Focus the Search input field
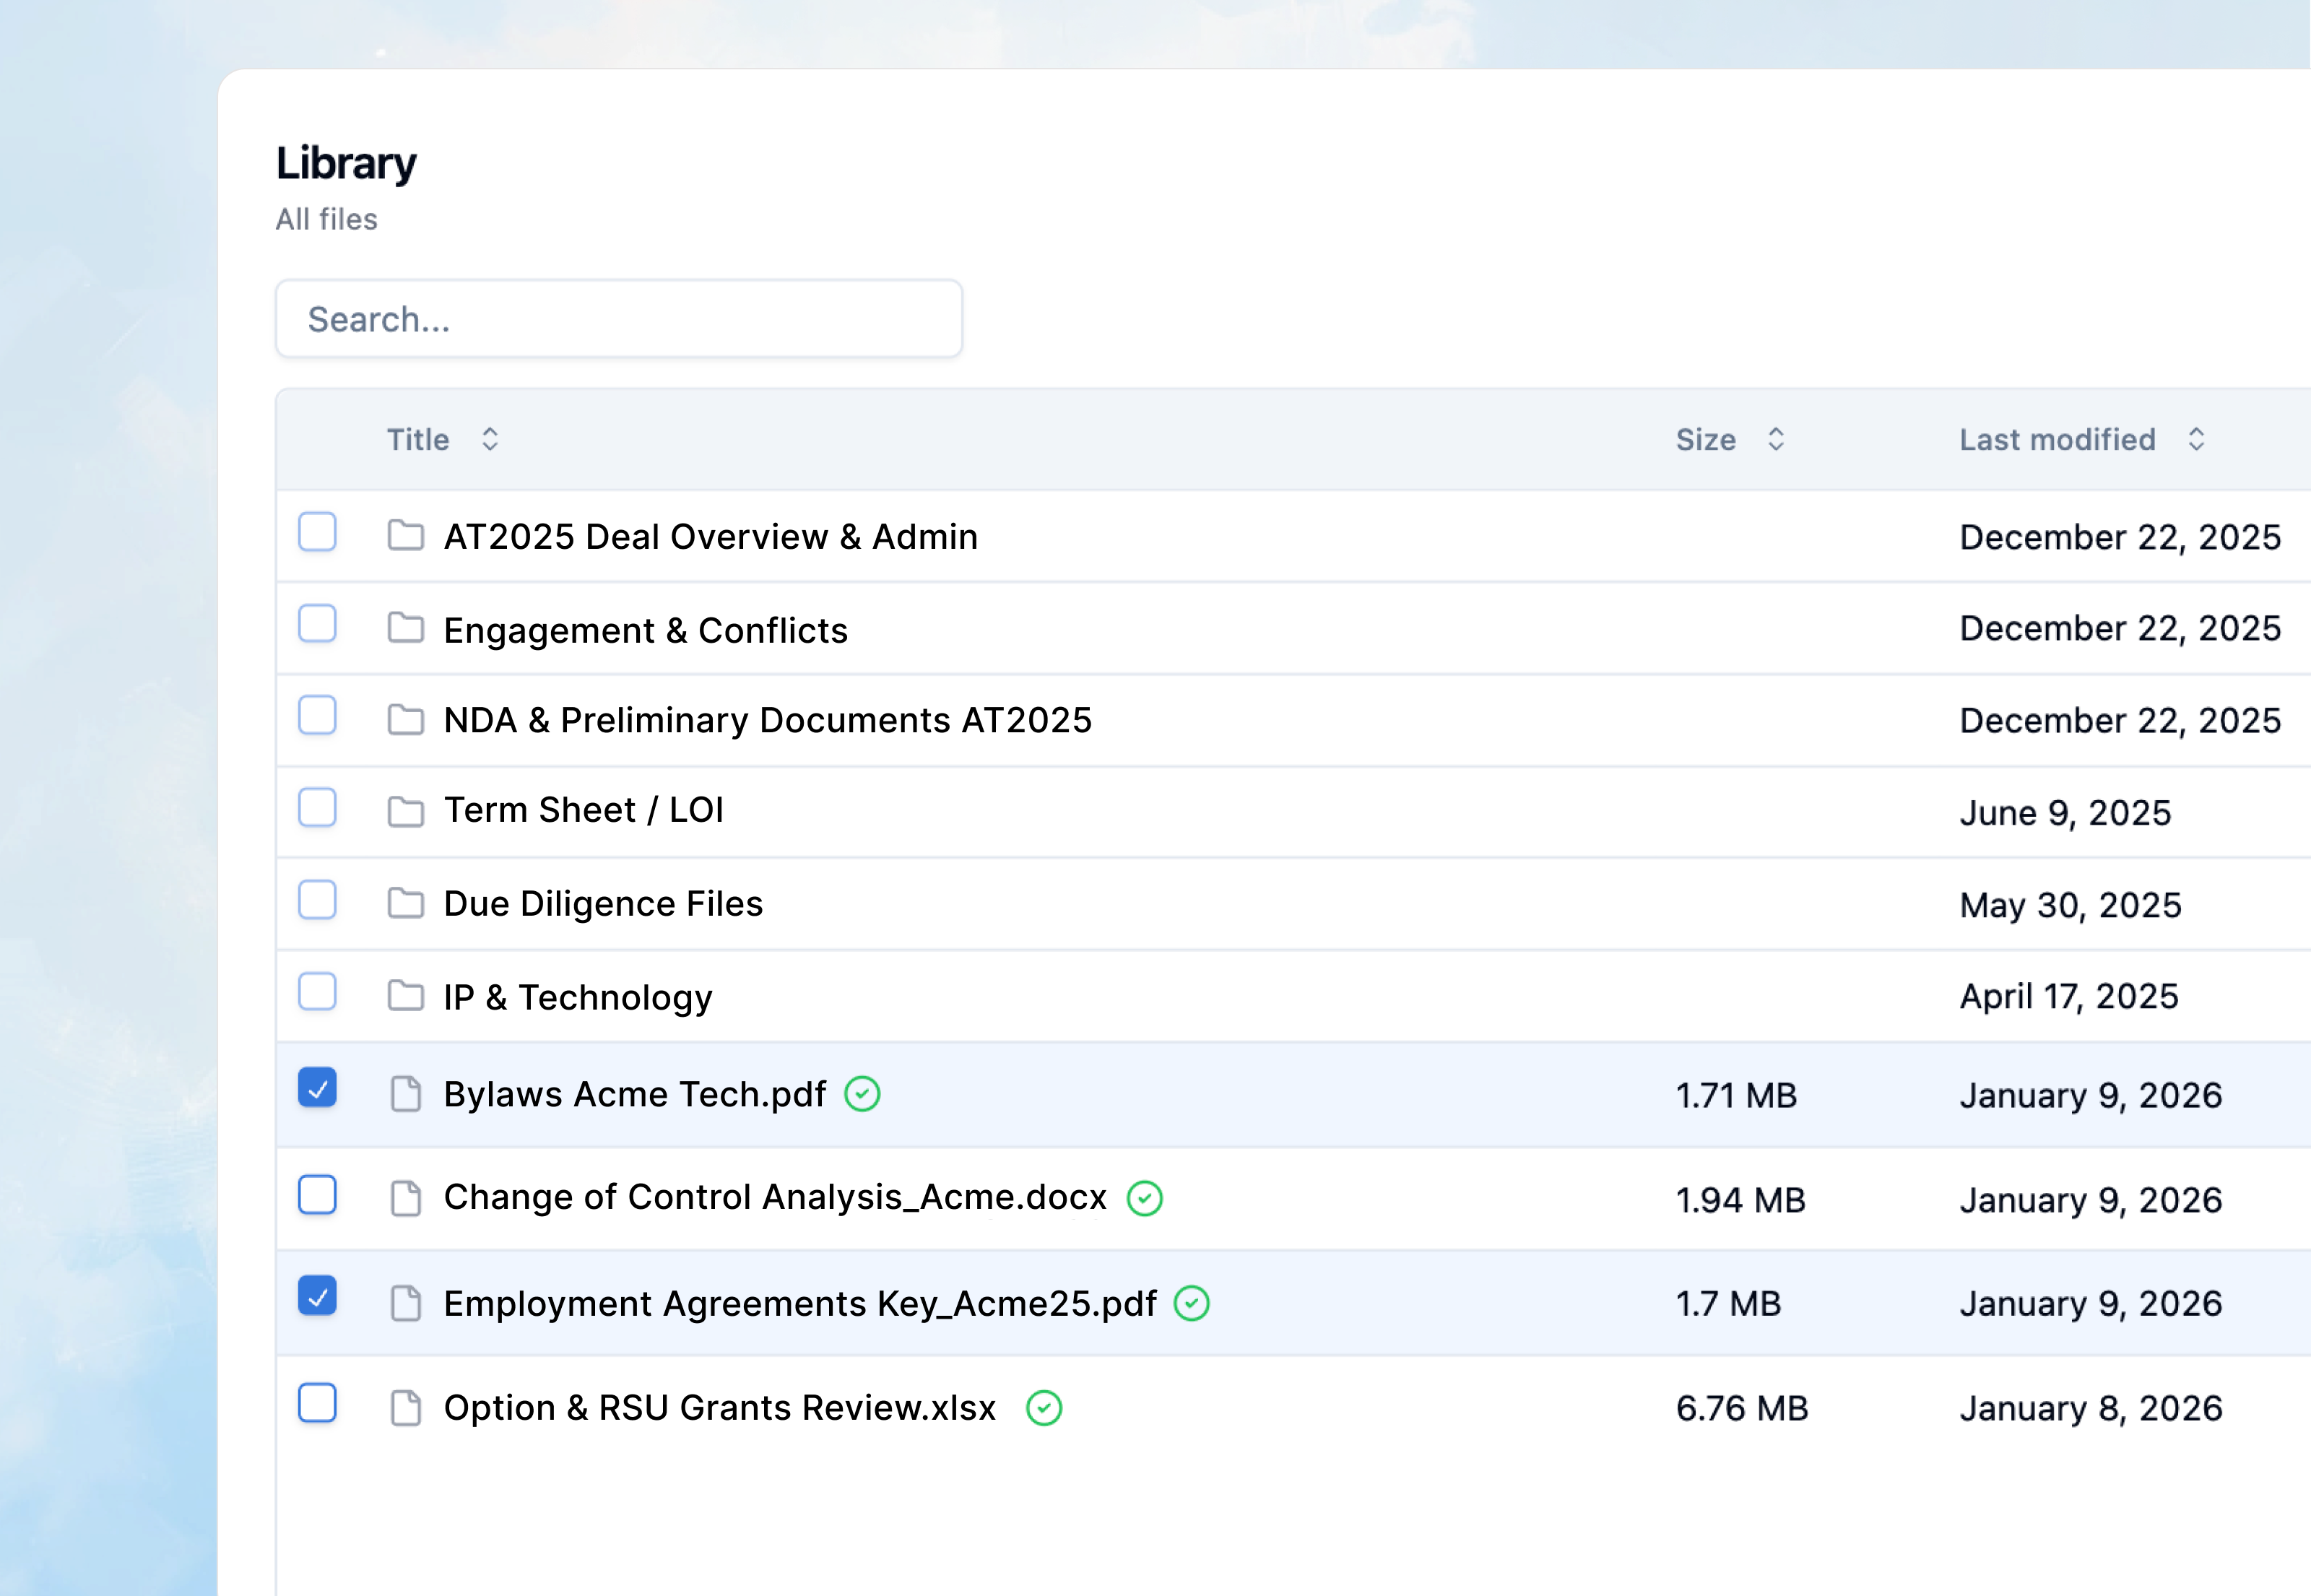Screen dimensions: 2311x1596 [618, 319]
